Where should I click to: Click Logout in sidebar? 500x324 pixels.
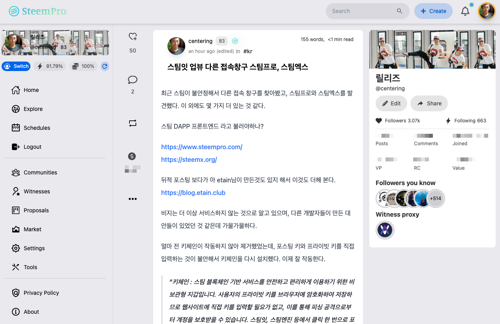click(x=26, y=147)
